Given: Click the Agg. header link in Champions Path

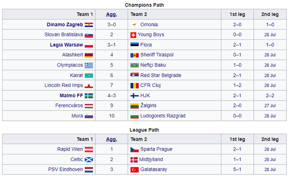Looking at the screenshot, I should pos(111,14).
